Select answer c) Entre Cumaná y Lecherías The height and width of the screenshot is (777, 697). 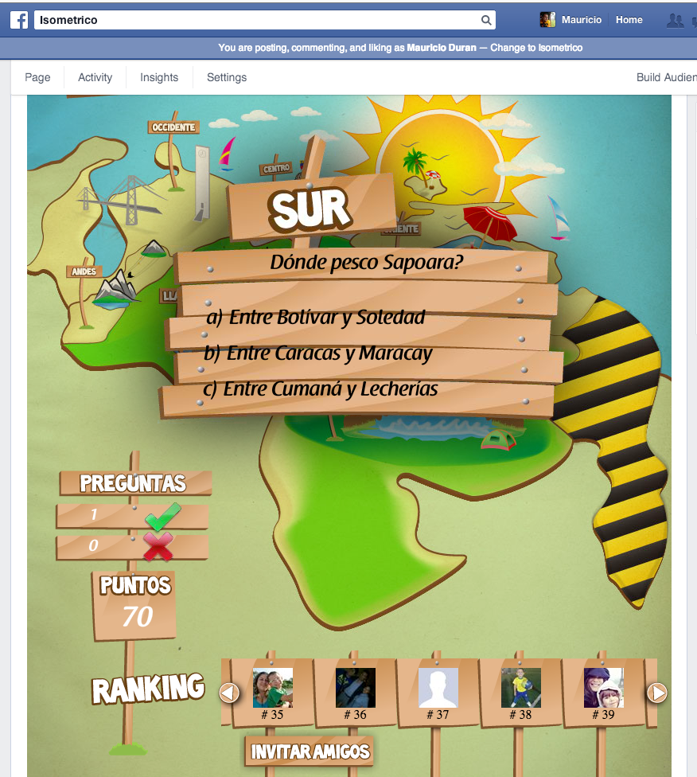(320, 389)
